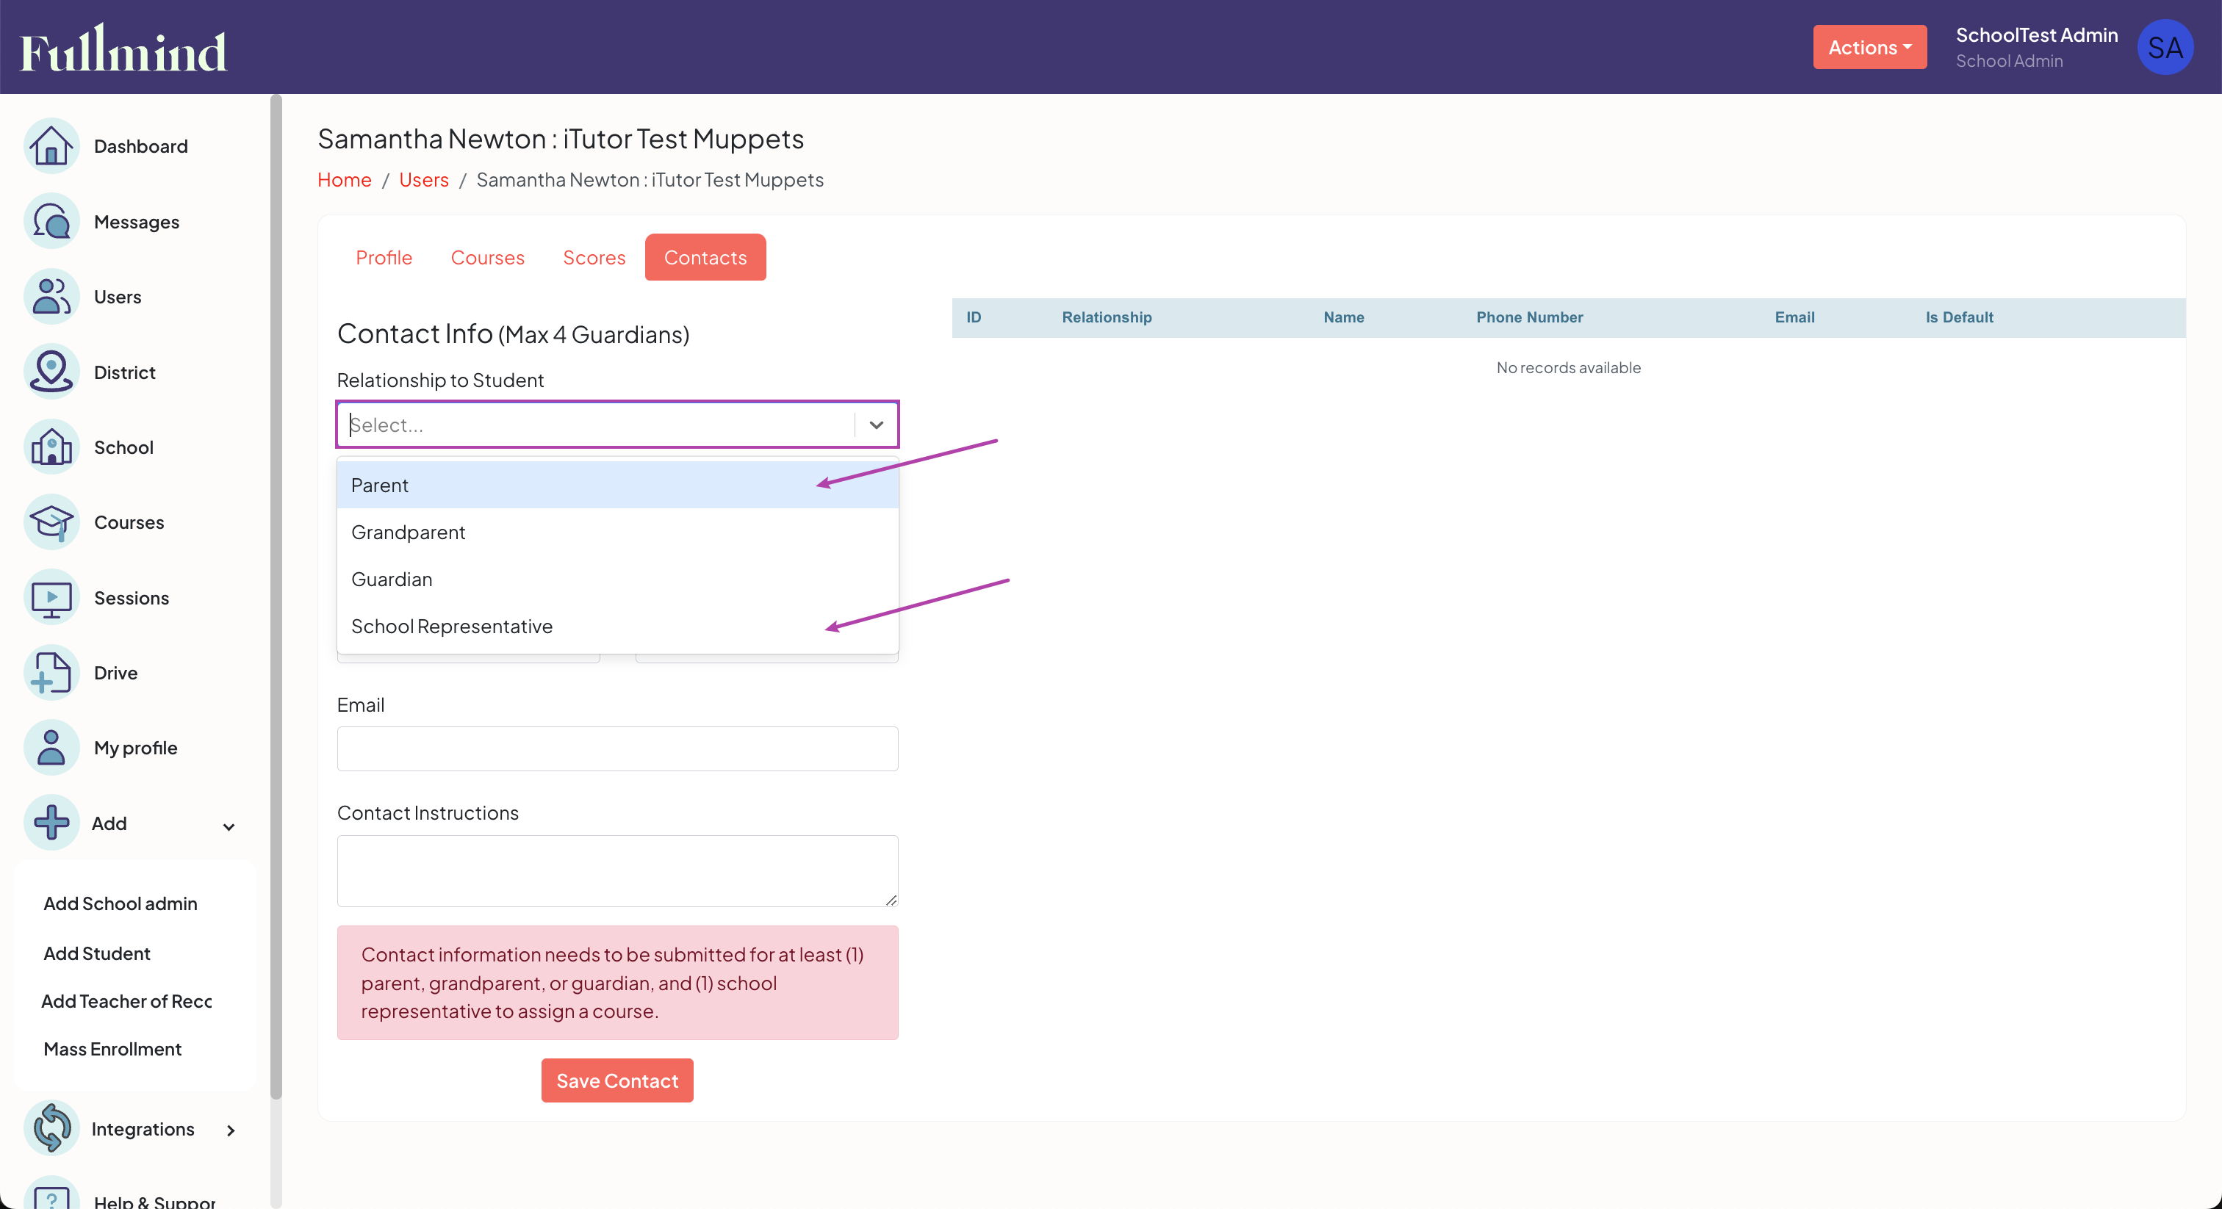Toggle the Relationship dropdown arrow
The width and height of the screenshot is (2222, 1209).
[876, 425]
